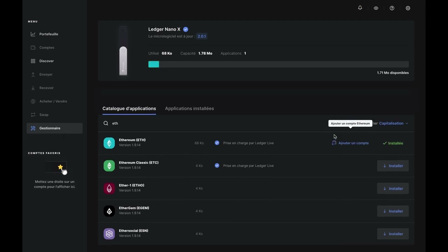Open Recevoir in the sidebar menu

(x=55, y=88)
